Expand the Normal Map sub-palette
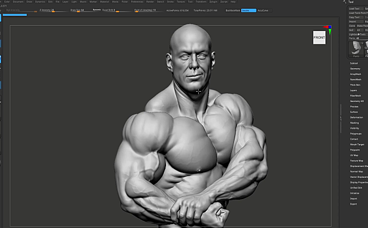368x228 pixels. pos(357,171)
